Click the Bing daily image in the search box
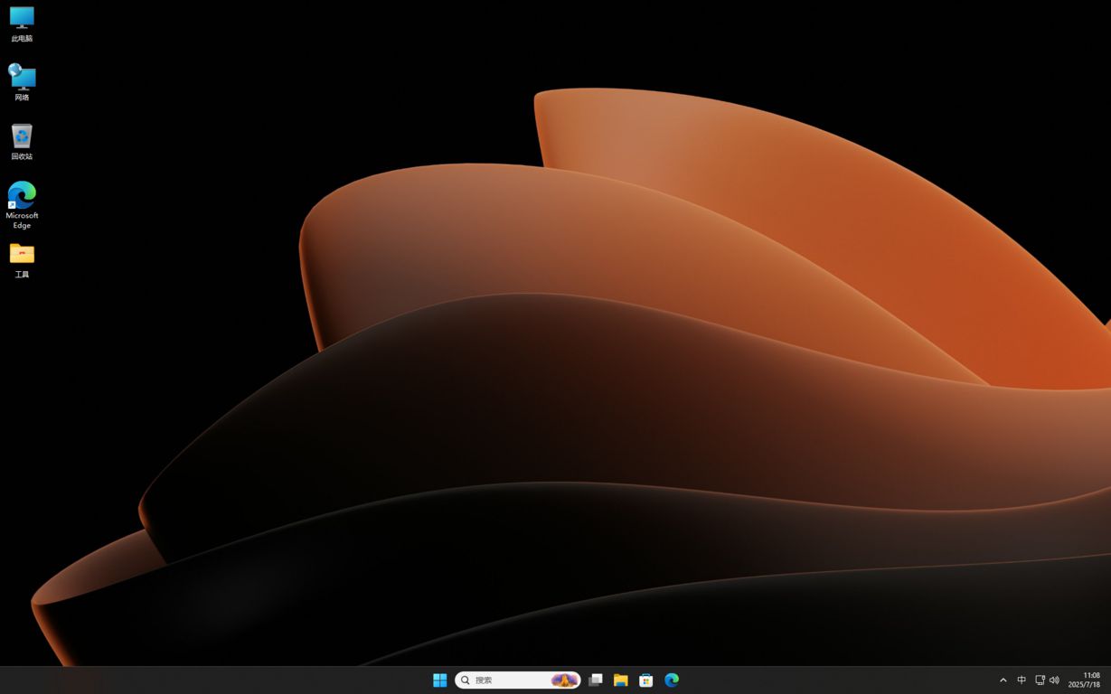The width and height of the screenshot is (1111, 694). [x=563, y=680]
